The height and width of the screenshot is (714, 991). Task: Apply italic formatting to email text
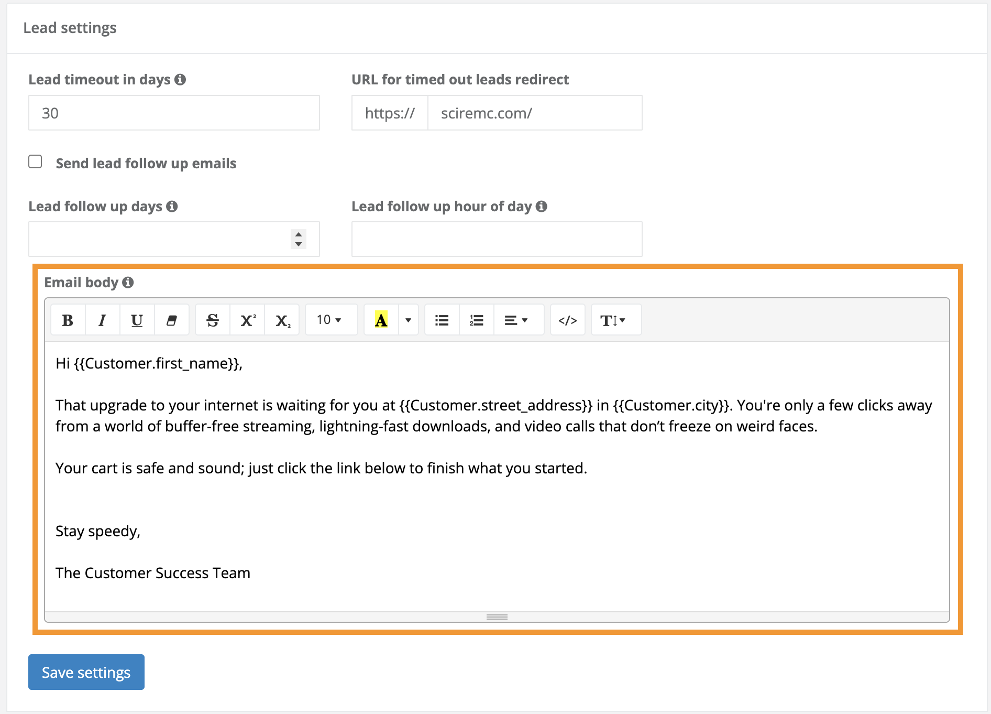pos(102,319)
